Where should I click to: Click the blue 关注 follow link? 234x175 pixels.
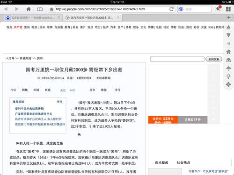point(63,90)
